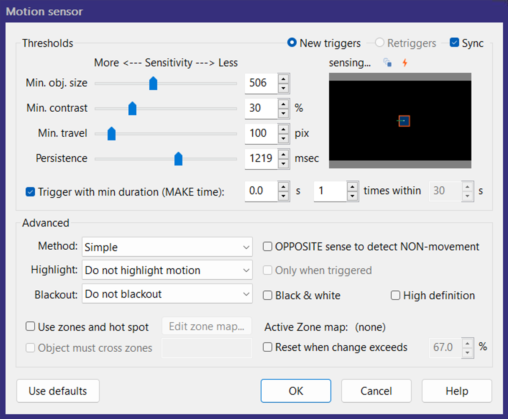Viewport: 508px width, 419px height.
Task: Click Edit zone map... button
Action: [x=207, y=326]
